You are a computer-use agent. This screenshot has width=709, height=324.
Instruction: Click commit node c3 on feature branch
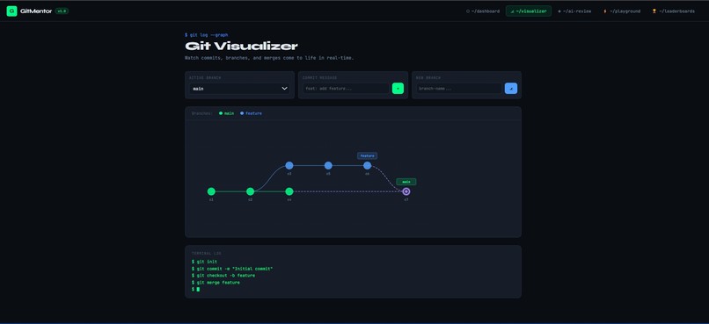(289, 166)
